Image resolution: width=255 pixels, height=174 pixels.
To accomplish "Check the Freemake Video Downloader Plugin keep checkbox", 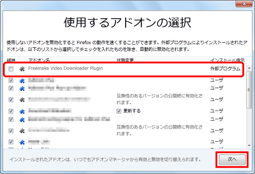I will (11, 69).
